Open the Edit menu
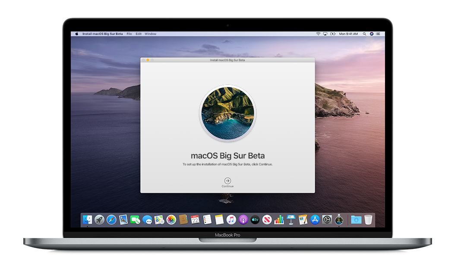This screenshot has width=464, height=264. (139, 34)
